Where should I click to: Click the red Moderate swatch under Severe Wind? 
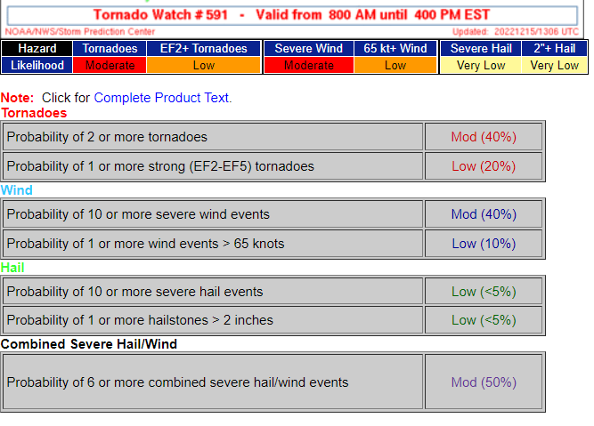(309, 65)
